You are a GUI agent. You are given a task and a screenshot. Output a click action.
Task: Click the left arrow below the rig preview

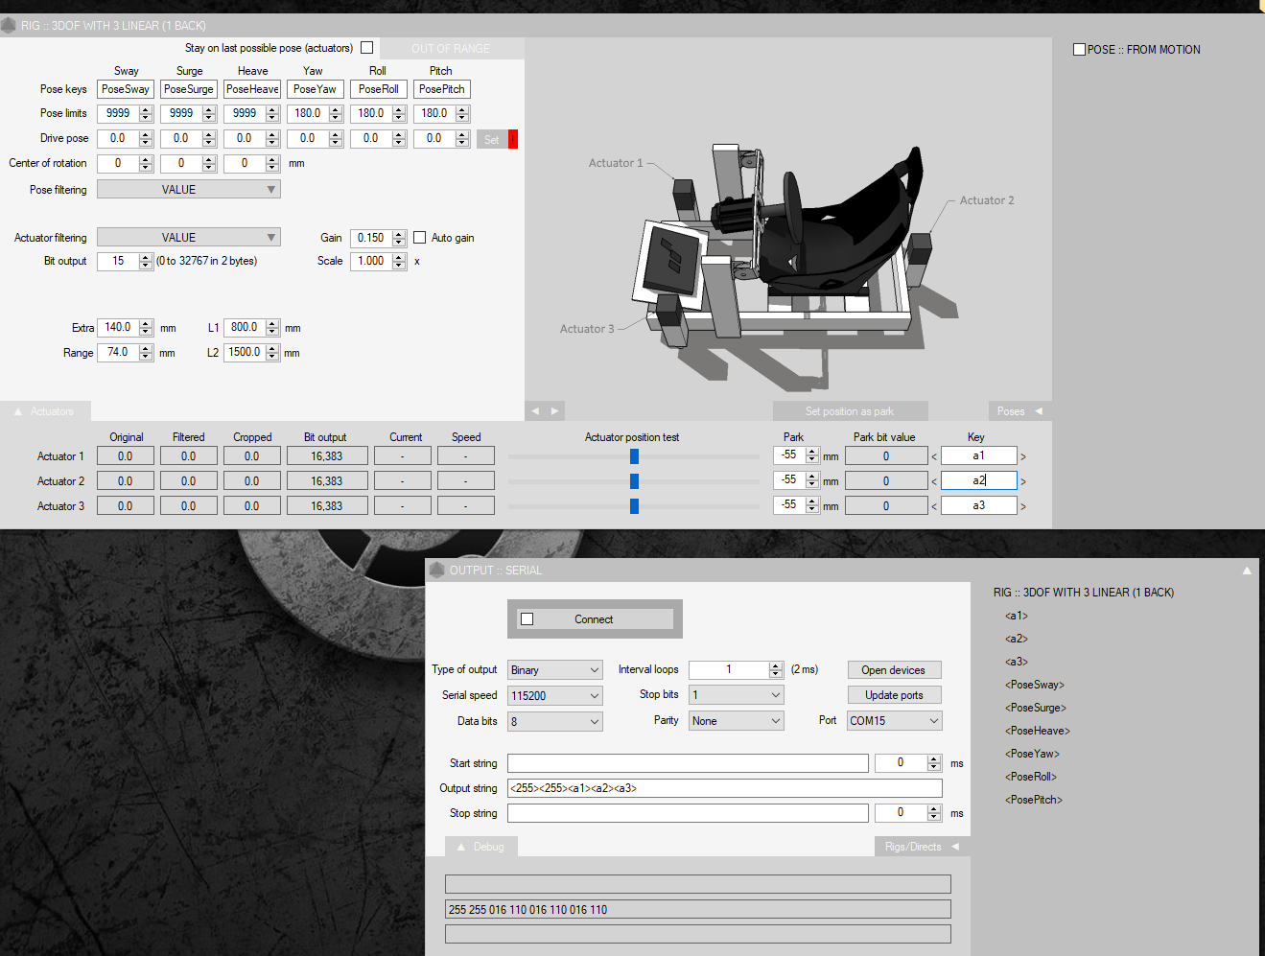535,411
